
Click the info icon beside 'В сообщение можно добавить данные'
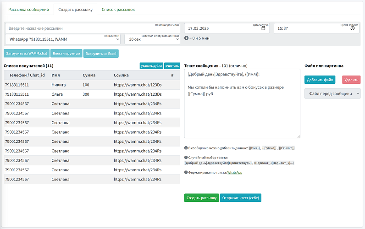point(186,148)
